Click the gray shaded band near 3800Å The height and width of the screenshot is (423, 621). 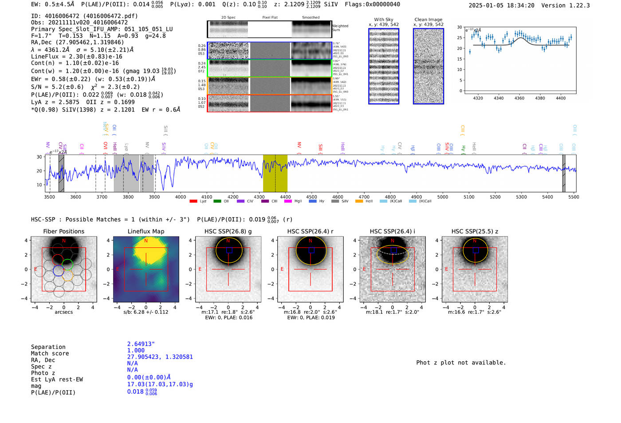tap(126, 173)
